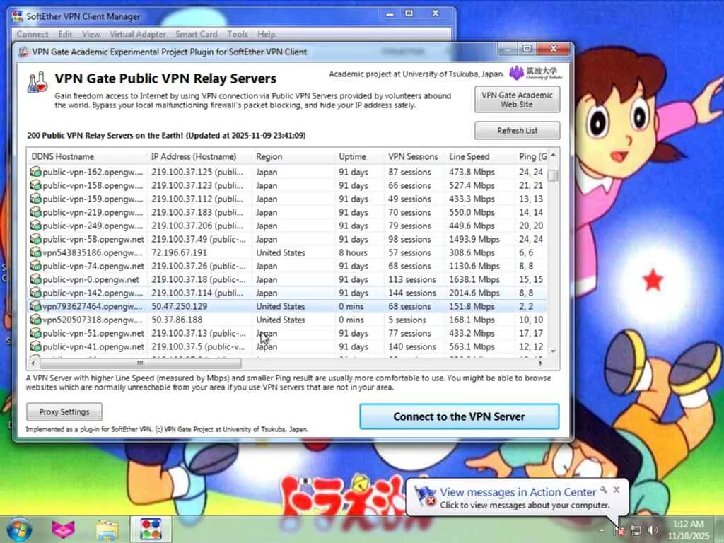724x543 pixels.
Task: Click vertical scrollbar up arrow in server list
Action: point(553,155)
